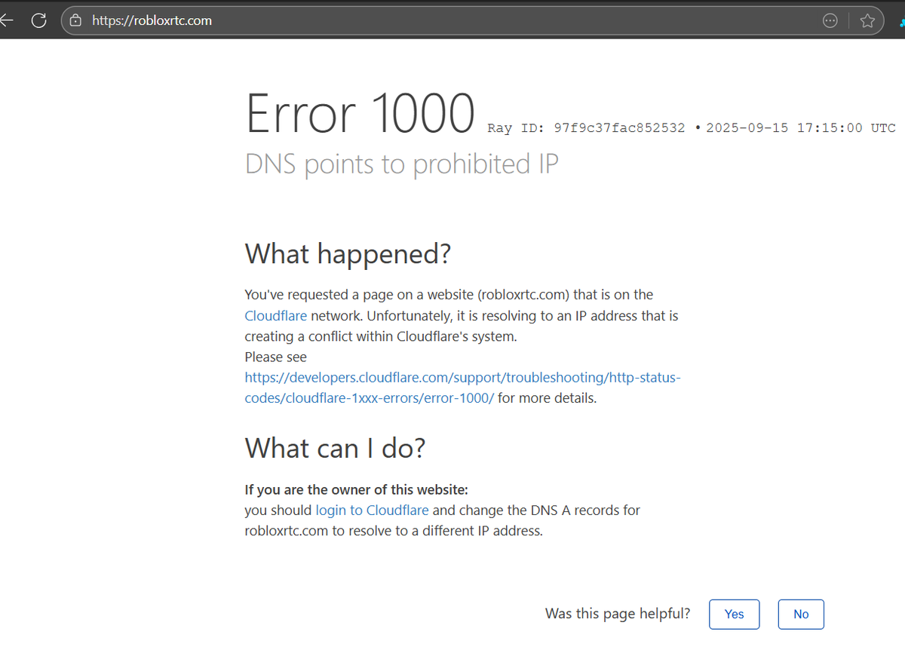Click 'If you are the owner of this website:' text
The image size is (905, 647).
[357, 489]
